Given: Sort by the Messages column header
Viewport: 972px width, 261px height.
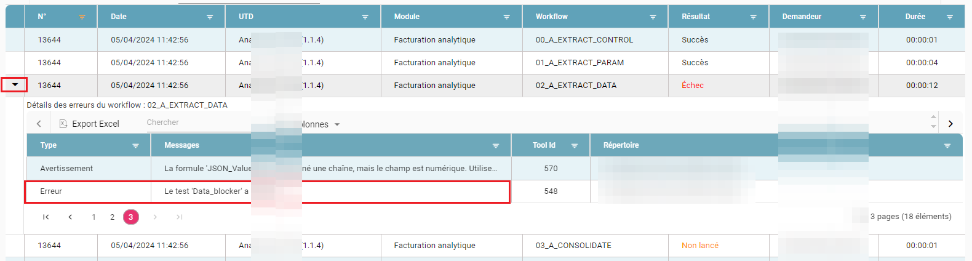Looking at the screenshot, I should (x=181, y=145).
